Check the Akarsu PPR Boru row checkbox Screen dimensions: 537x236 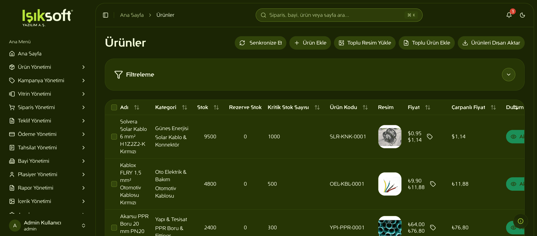click(114, 228)
